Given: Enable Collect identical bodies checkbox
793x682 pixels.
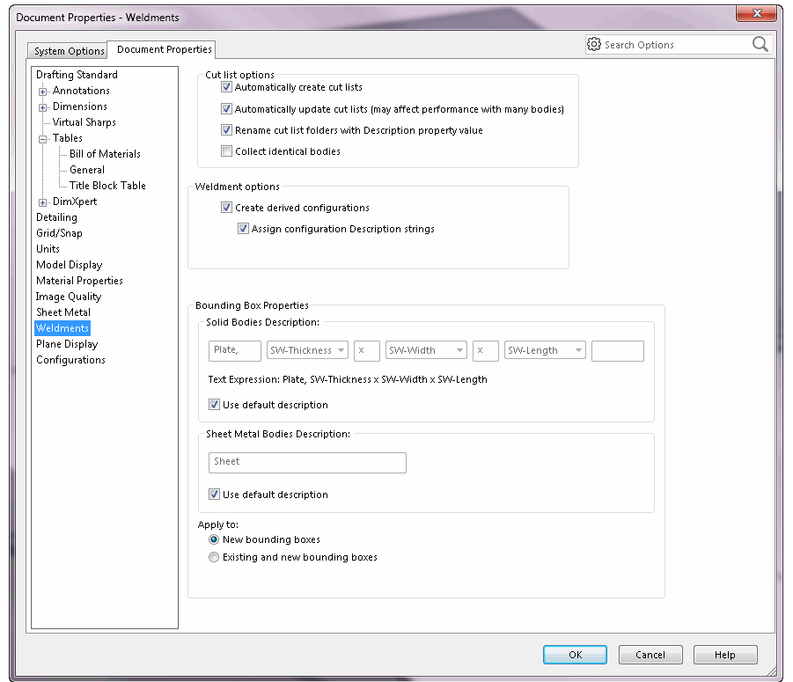Looking at the screenshot, I should tap(226, 151).
